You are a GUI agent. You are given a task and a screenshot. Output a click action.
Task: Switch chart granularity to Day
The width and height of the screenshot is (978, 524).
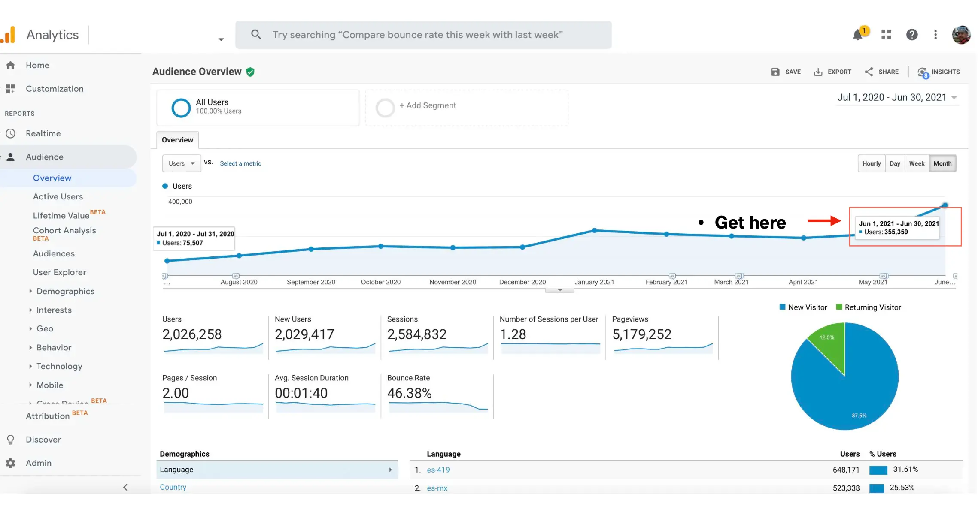895,163
